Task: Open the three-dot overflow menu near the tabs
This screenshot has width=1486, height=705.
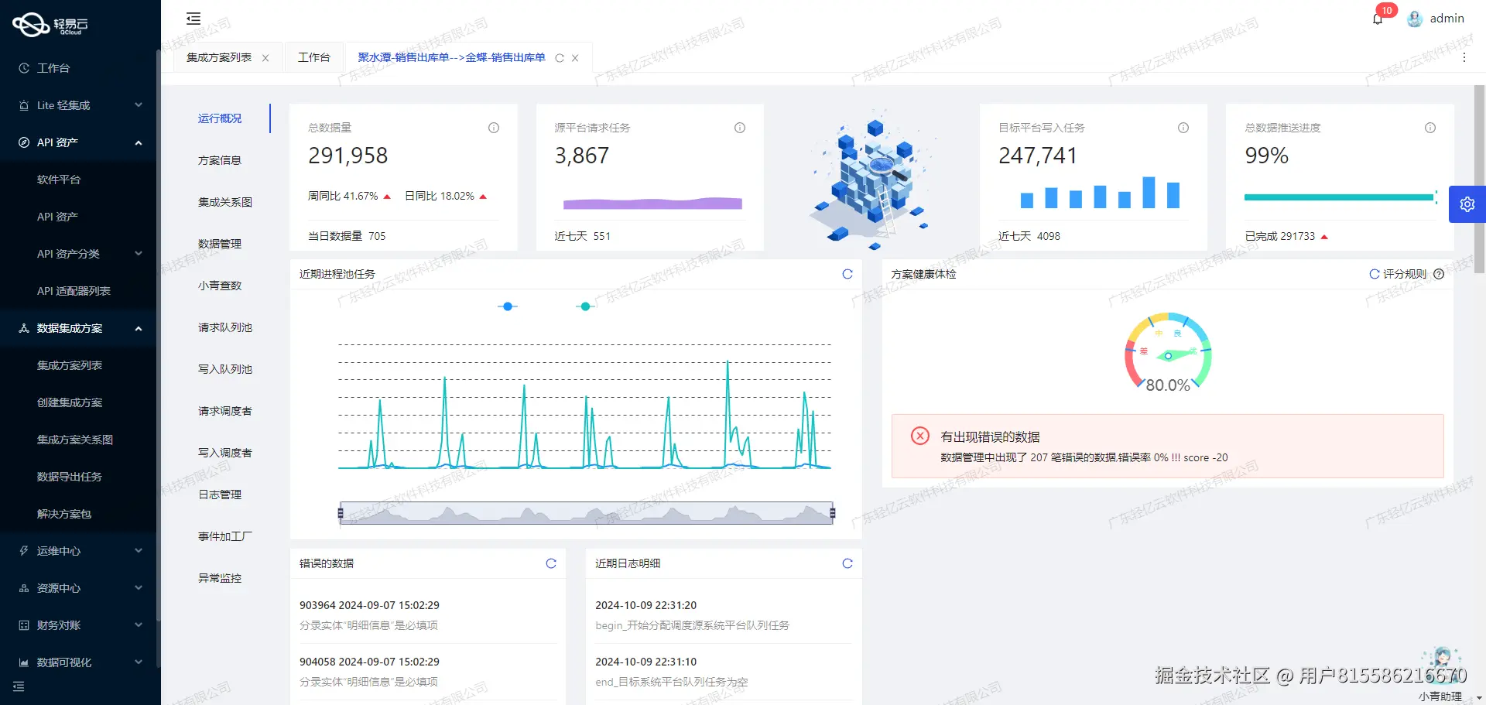Action: [1464, 56]
